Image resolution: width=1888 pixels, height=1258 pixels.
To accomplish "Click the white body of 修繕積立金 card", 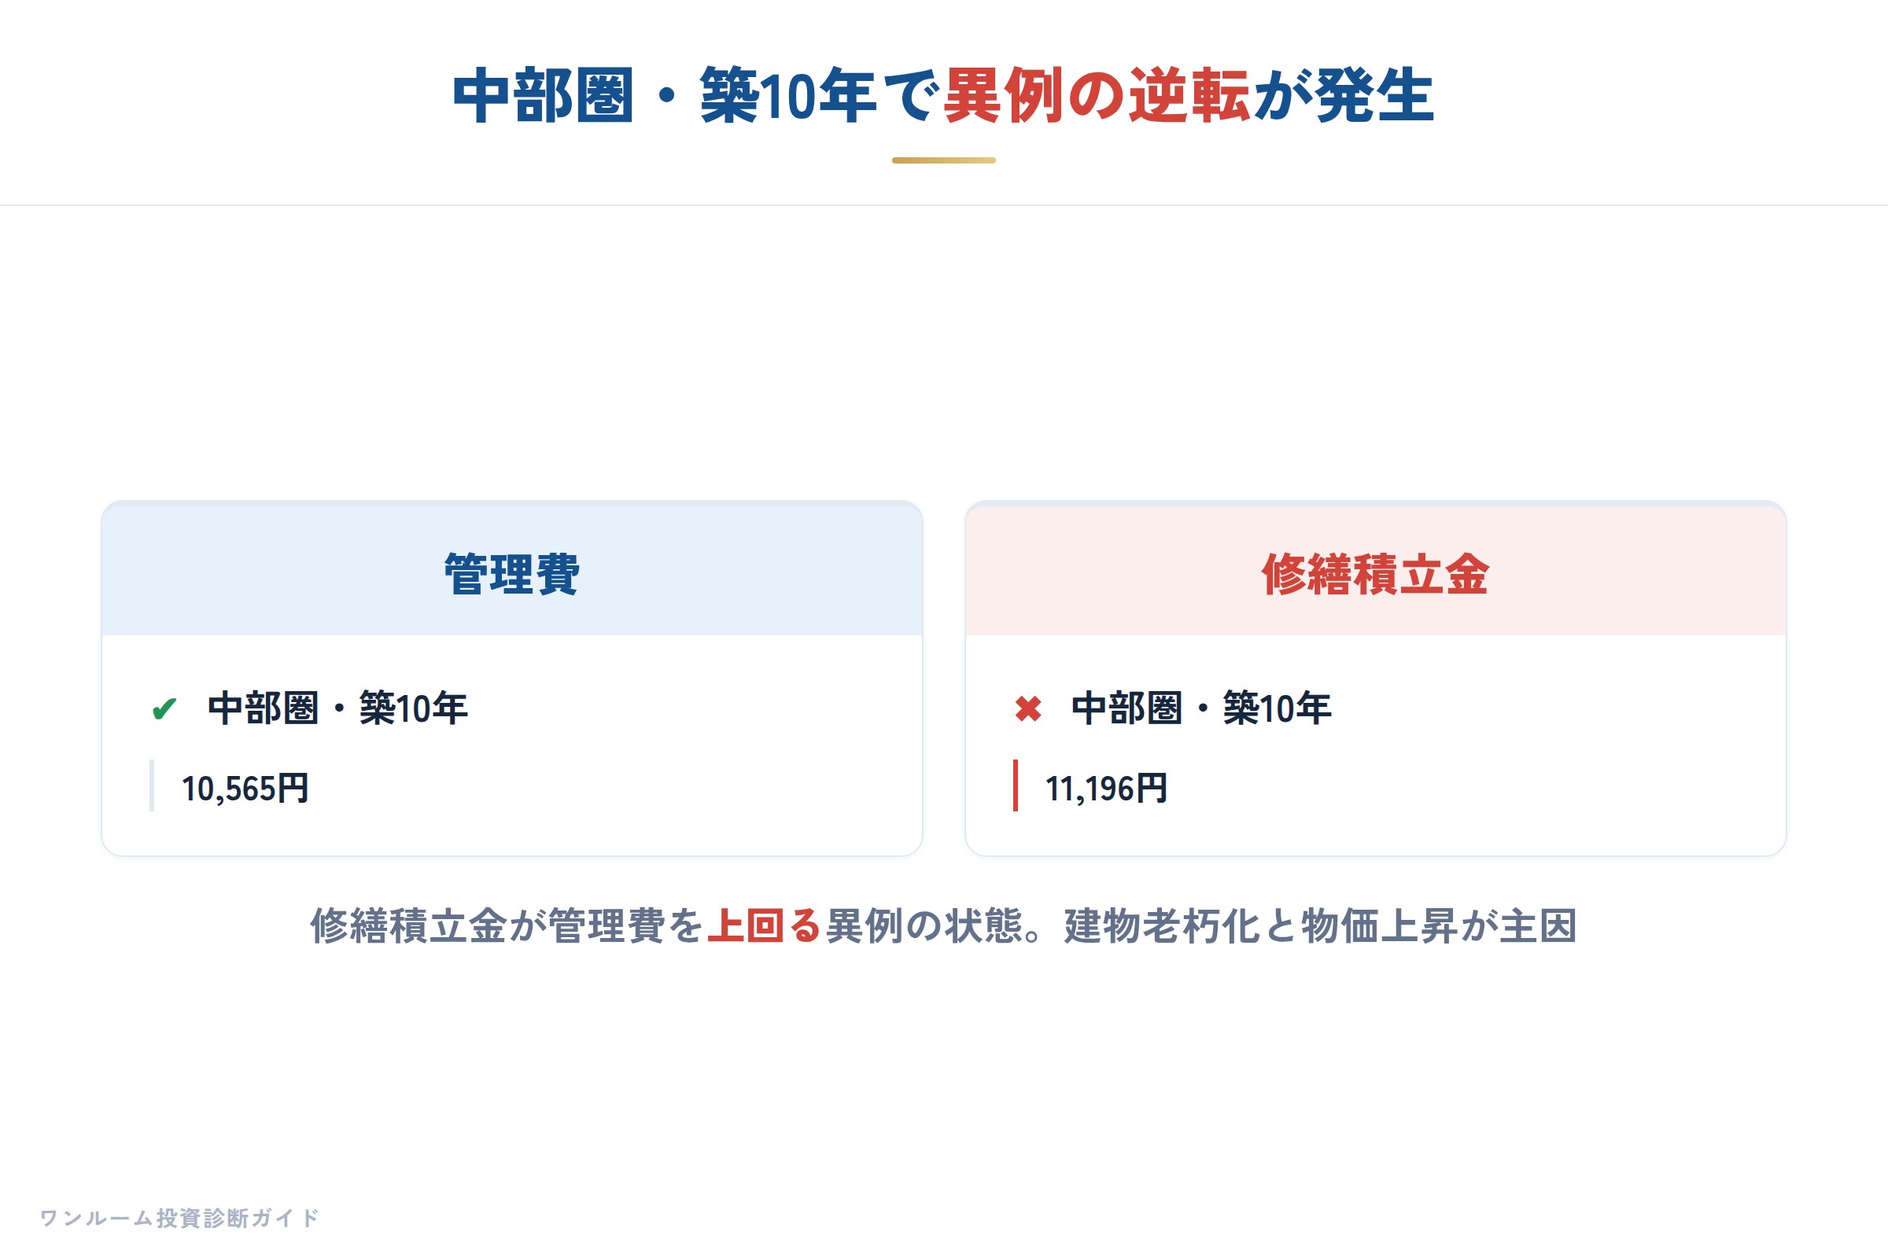I will (x=1376, y=745).
